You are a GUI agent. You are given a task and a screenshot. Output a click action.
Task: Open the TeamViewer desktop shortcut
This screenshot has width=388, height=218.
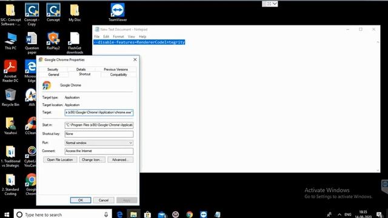coord(118,12)
